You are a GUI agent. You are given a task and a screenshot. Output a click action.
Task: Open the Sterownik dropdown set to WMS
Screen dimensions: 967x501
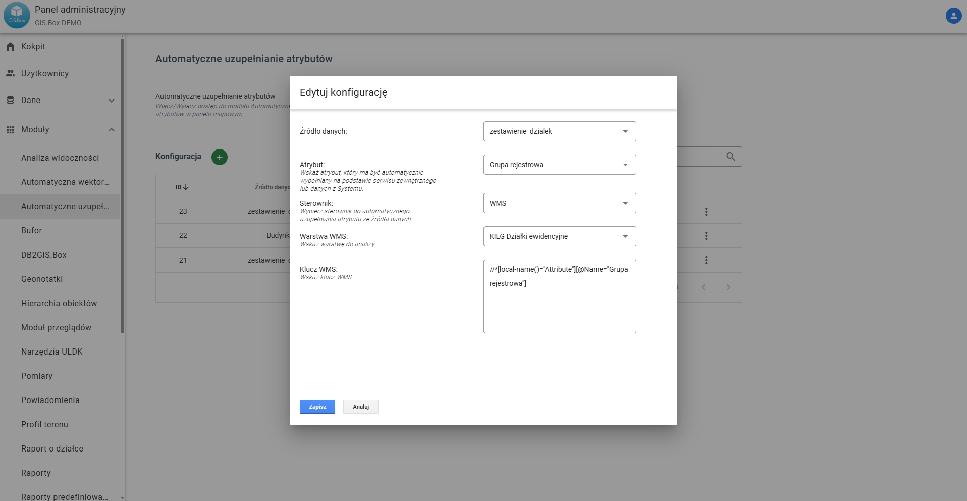[x=559, y=203]
